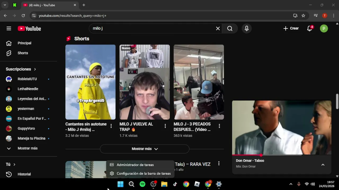The width and height of the screenshot is (339, 190).
Task: Click the address bar URL
Action: (73, 16)
